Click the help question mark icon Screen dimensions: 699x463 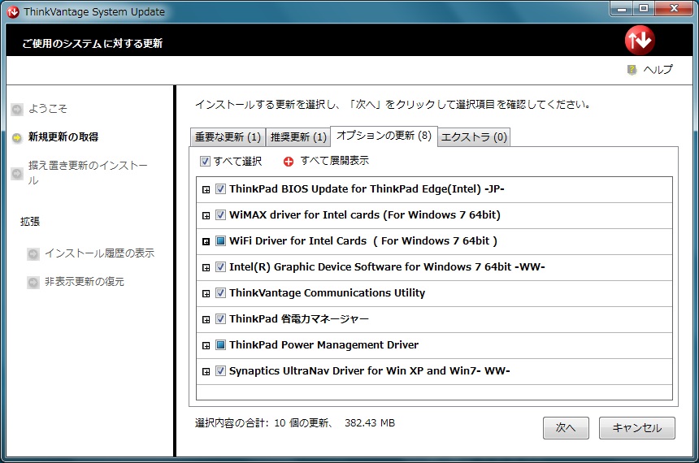point(632,70)
